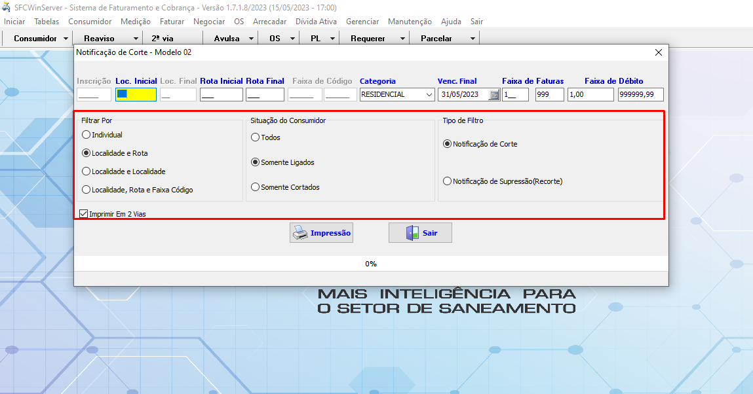Choose Somente Cortados consumer situation
The width and height of the screenshot is (753, 394).
click(256, 187)
